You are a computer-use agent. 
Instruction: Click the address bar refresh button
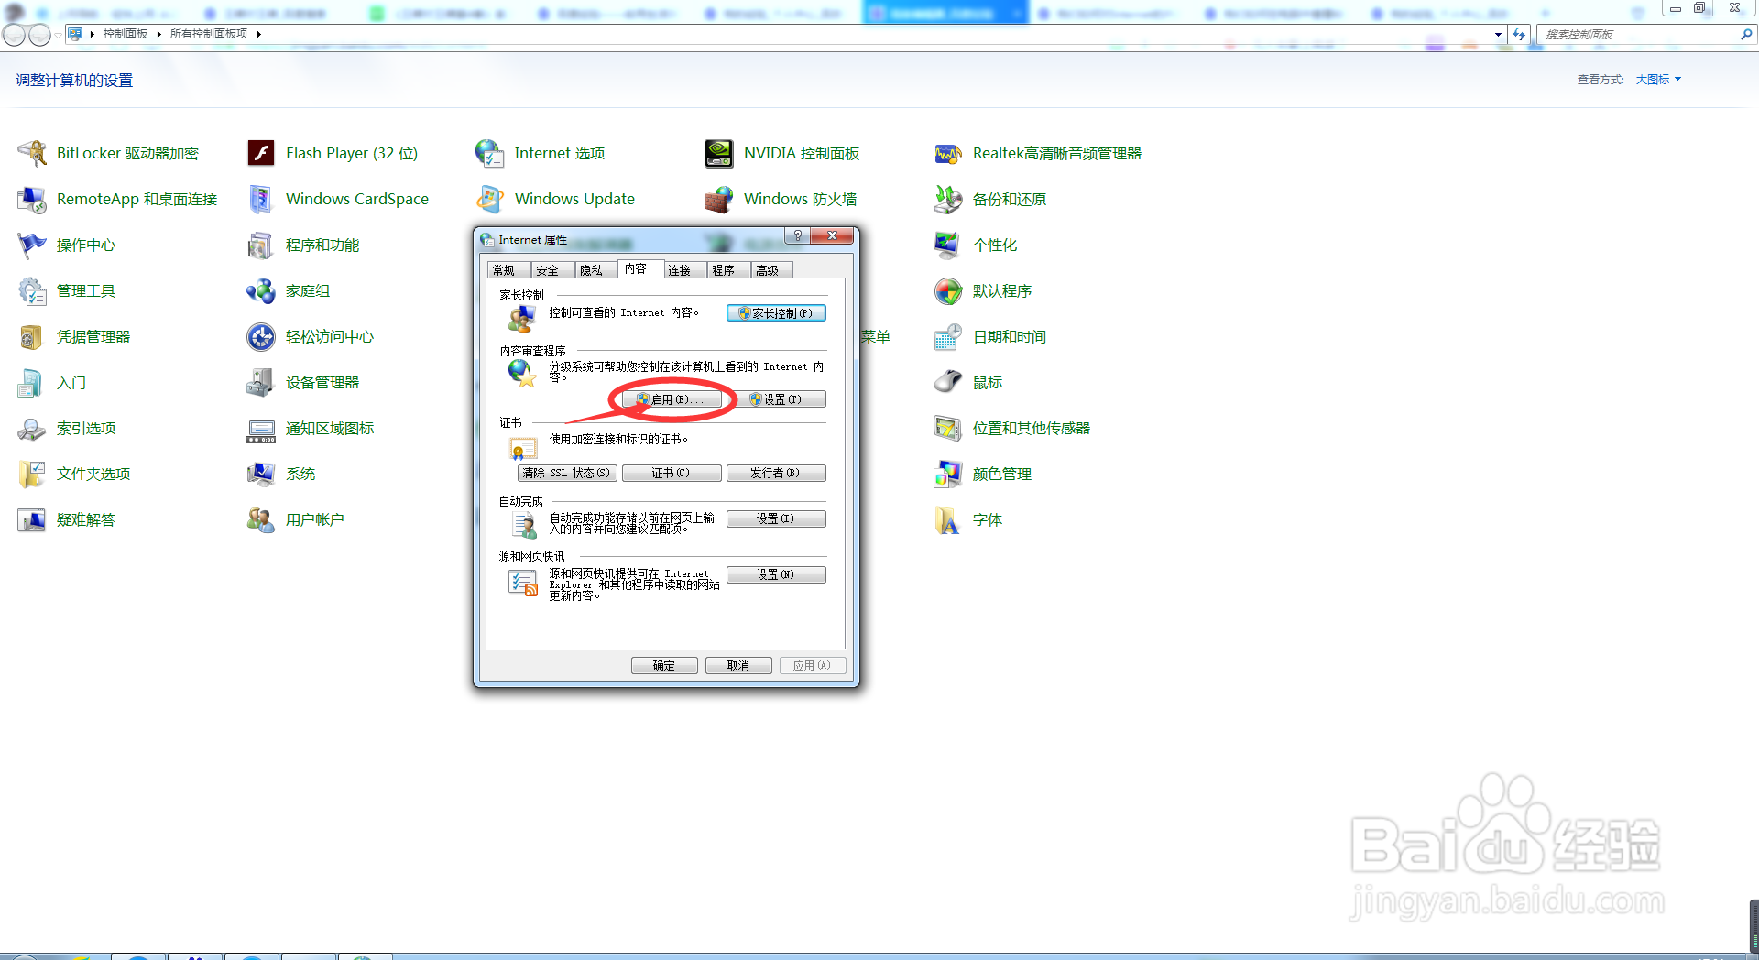[1519, 34]
